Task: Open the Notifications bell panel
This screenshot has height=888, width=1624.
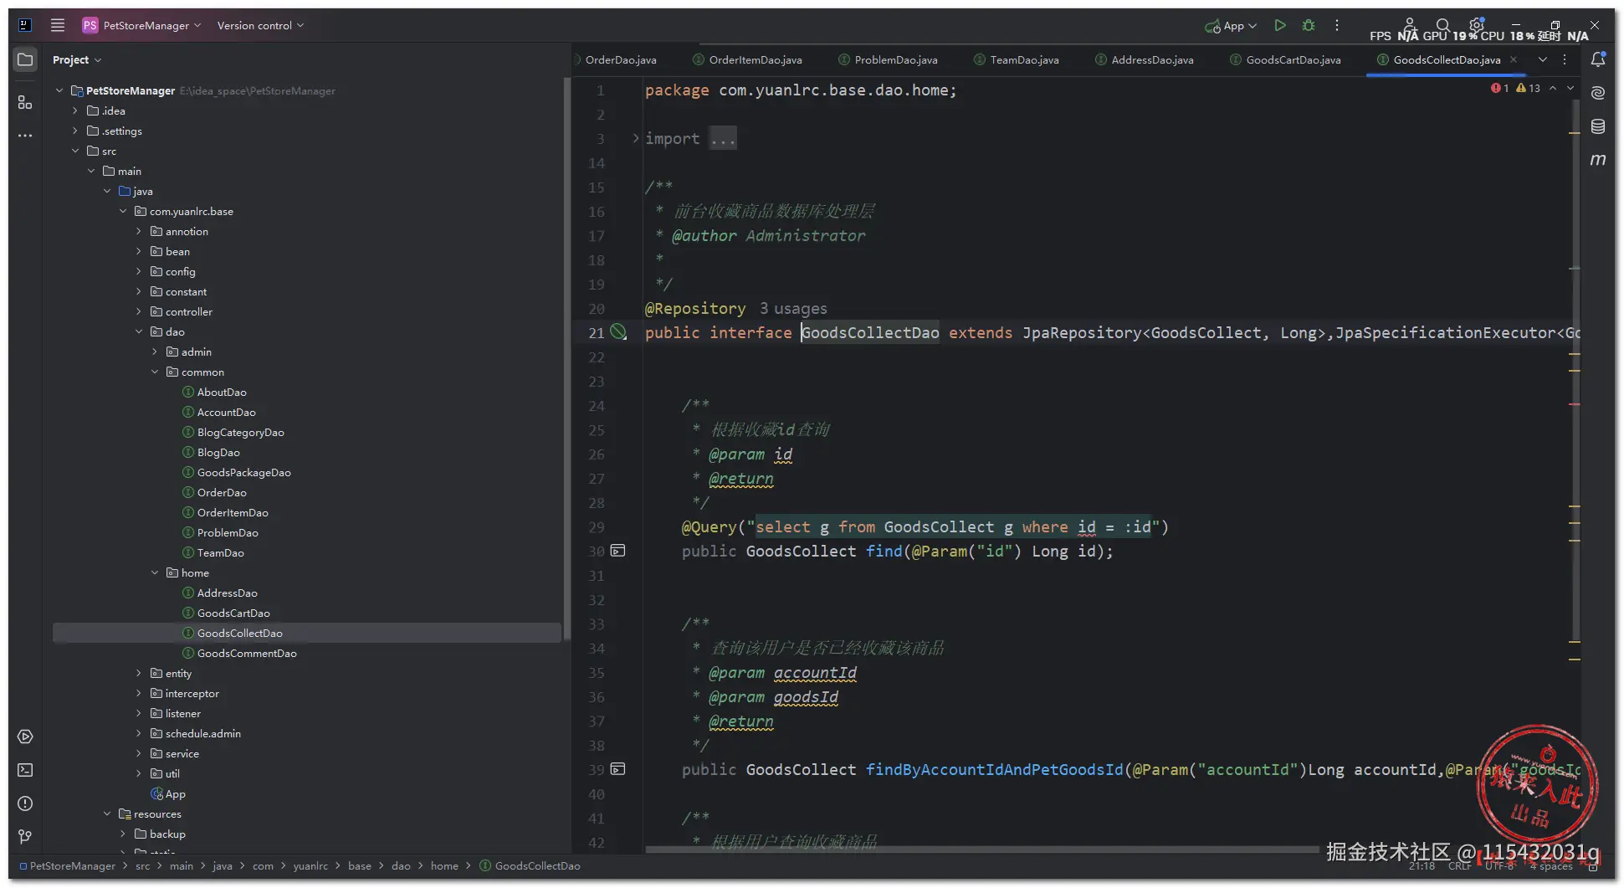Action: click(x=1597, y=59)
